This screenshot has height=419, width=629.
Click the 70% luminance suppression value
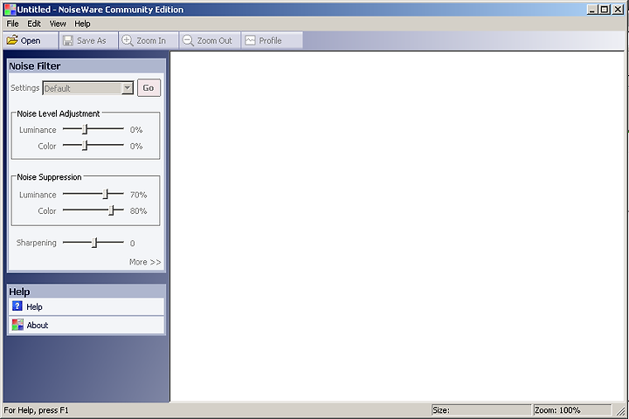tap(138, 195)
